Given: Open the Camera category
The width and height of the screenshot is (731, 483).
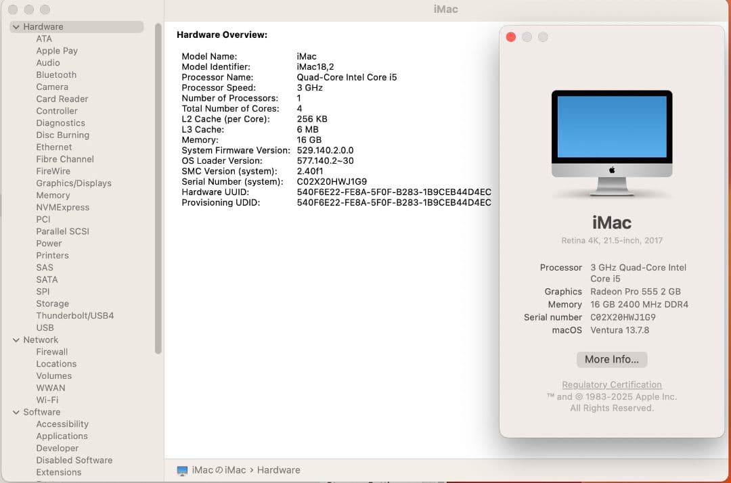Looking at the screenshot, I should pos(52,87).
